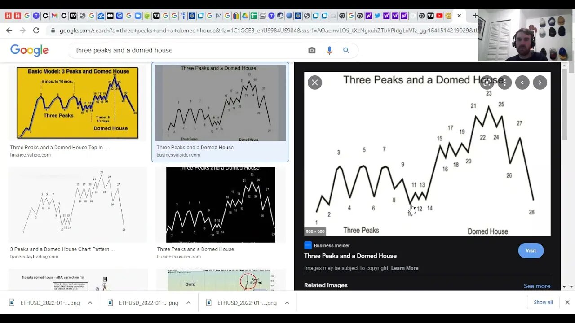Open the preview title 'Three Peaks and a Domed House'
Image resolution: width=575 pixels, height=323 pixels.
(x=350, y=256)
